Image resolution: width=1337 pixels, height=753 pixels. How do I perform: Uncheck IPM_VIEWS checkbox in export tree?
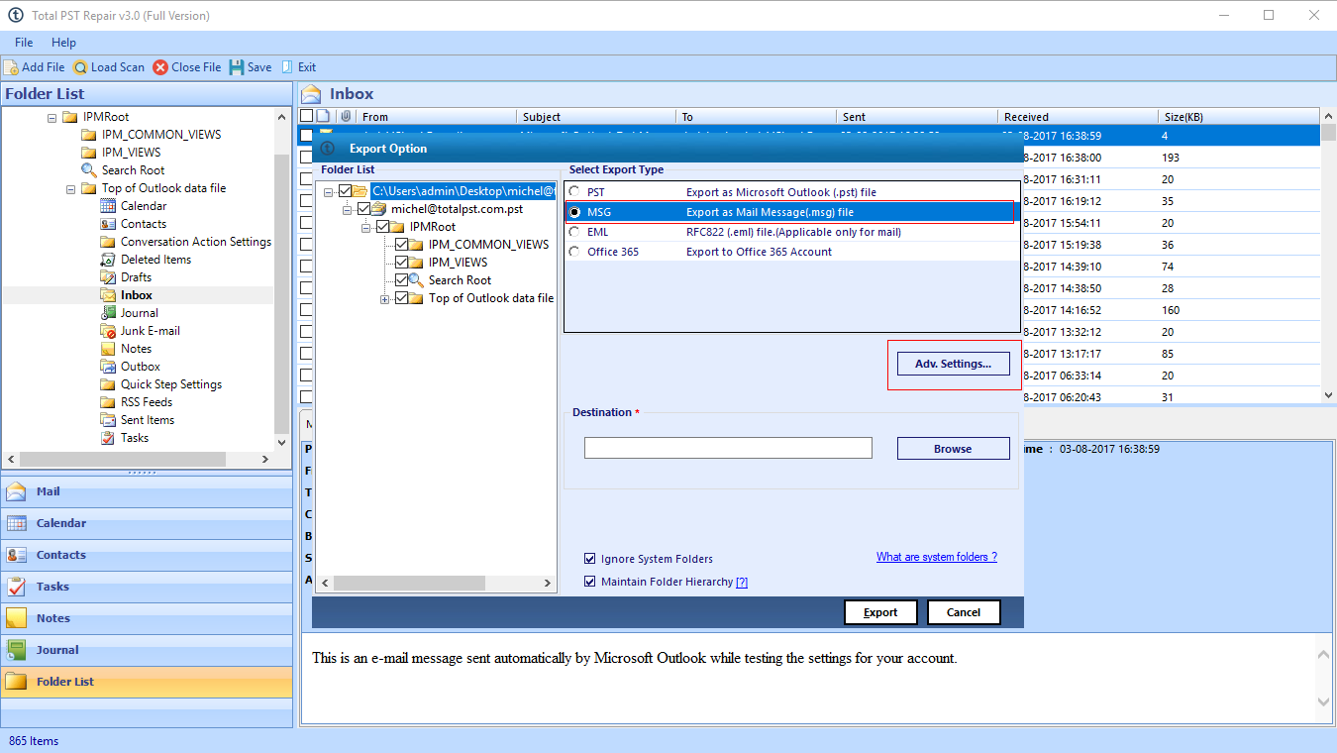pos(401,263)
